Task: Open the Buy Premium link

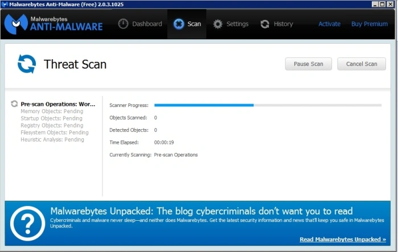Action: (x=370, y=24)
